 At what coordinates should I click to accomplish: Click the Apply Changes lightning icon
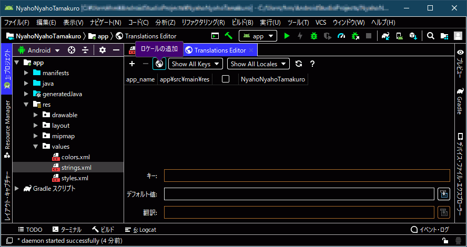300,36
